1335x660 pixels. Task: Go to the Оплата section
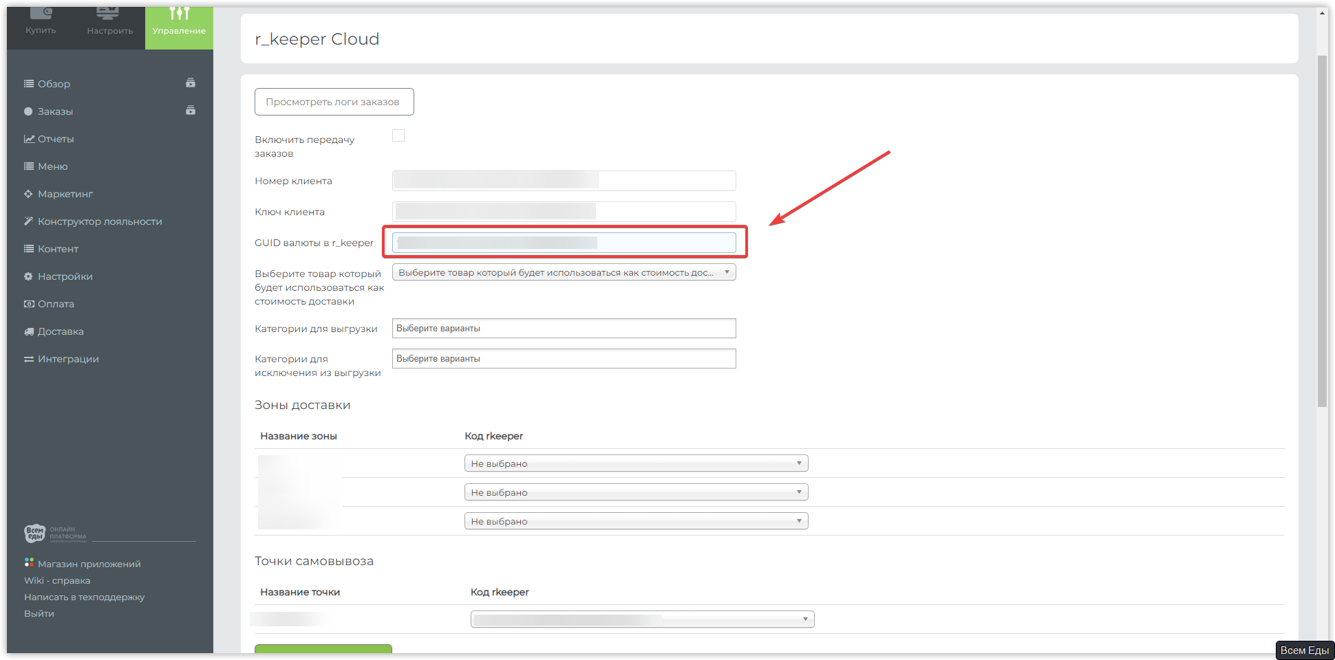(56, 304)
